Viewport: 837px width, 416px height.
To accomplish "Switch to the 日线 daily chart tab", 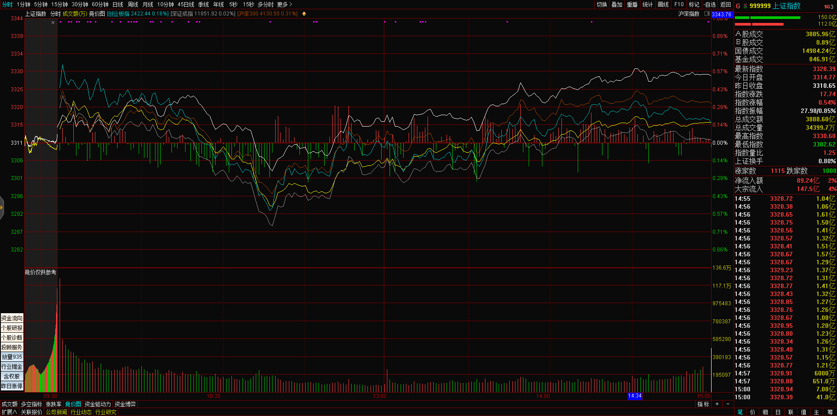I will point(118,4).
